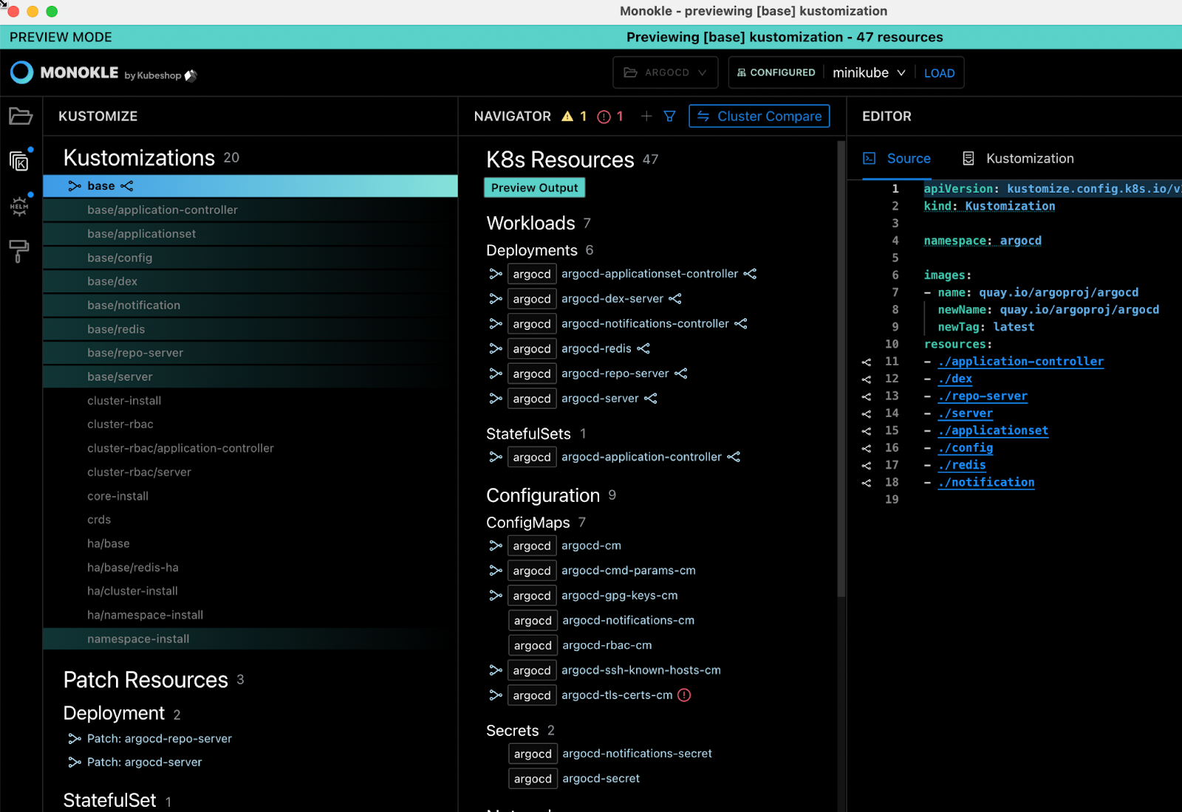The image size is (1182, 812).
Task: Click incoming links icon of argocd-cm
Action: [496, 546]
